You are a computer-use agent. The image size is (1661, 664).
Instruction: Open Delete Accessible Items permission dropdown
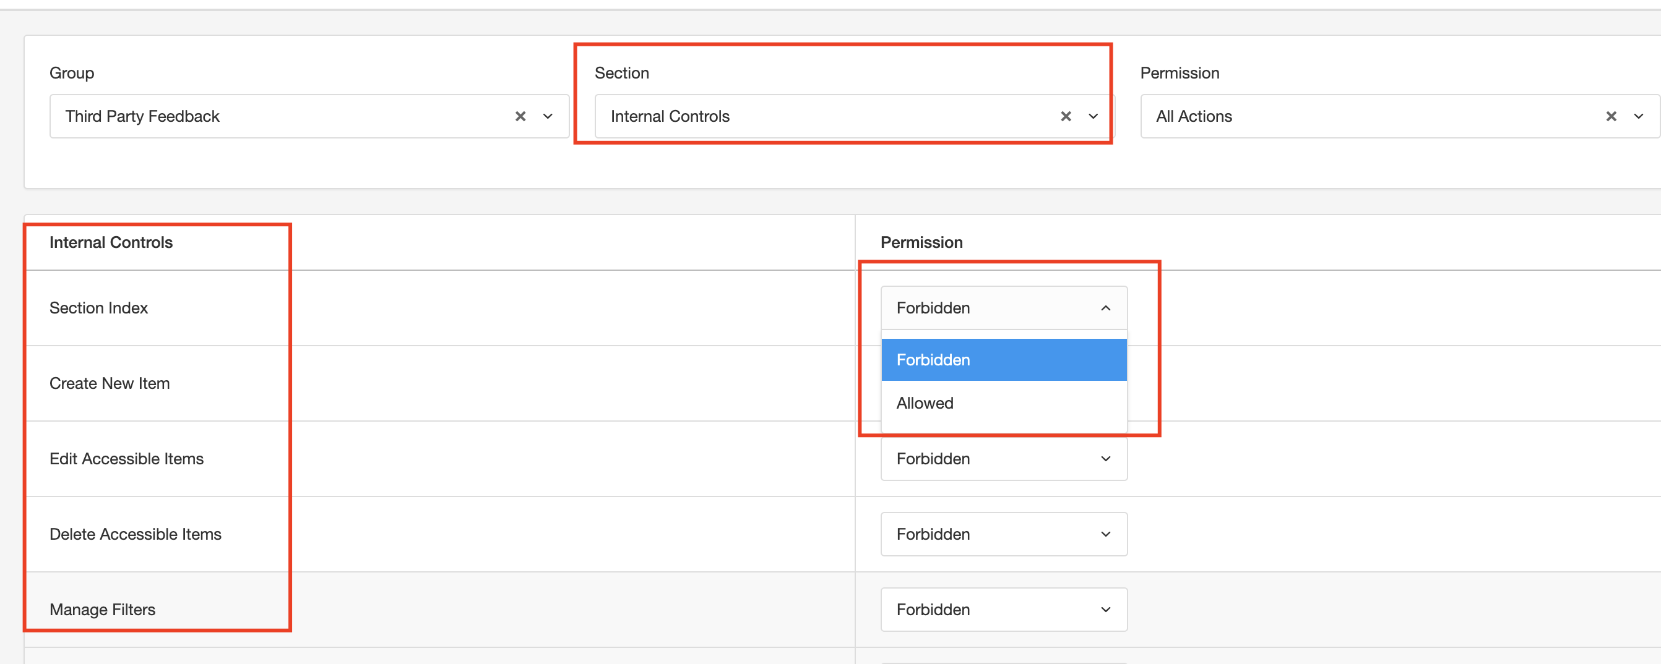click(x=1004, y=534)
